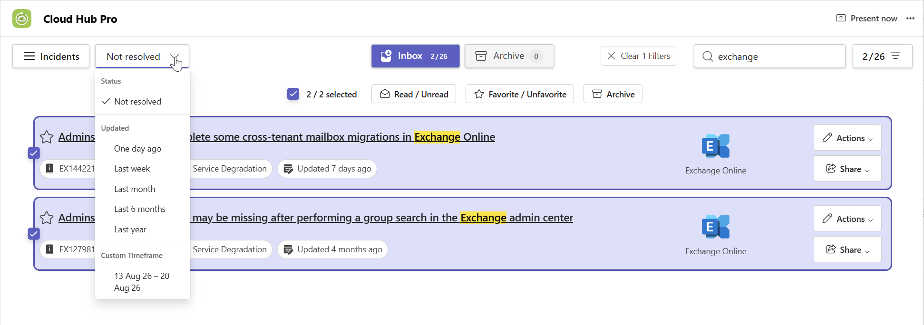Expand Actions menu for the EX127981 incident
924x325 pixels.
pos(847,219)
